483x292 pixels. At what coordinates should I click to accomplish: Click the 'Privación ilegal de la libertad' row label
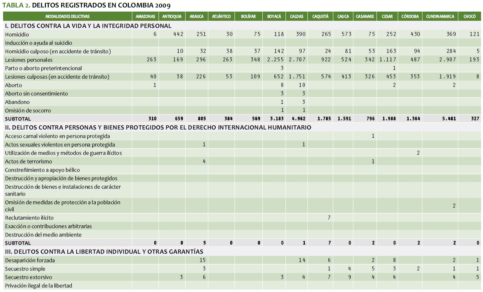pos(39,285)
